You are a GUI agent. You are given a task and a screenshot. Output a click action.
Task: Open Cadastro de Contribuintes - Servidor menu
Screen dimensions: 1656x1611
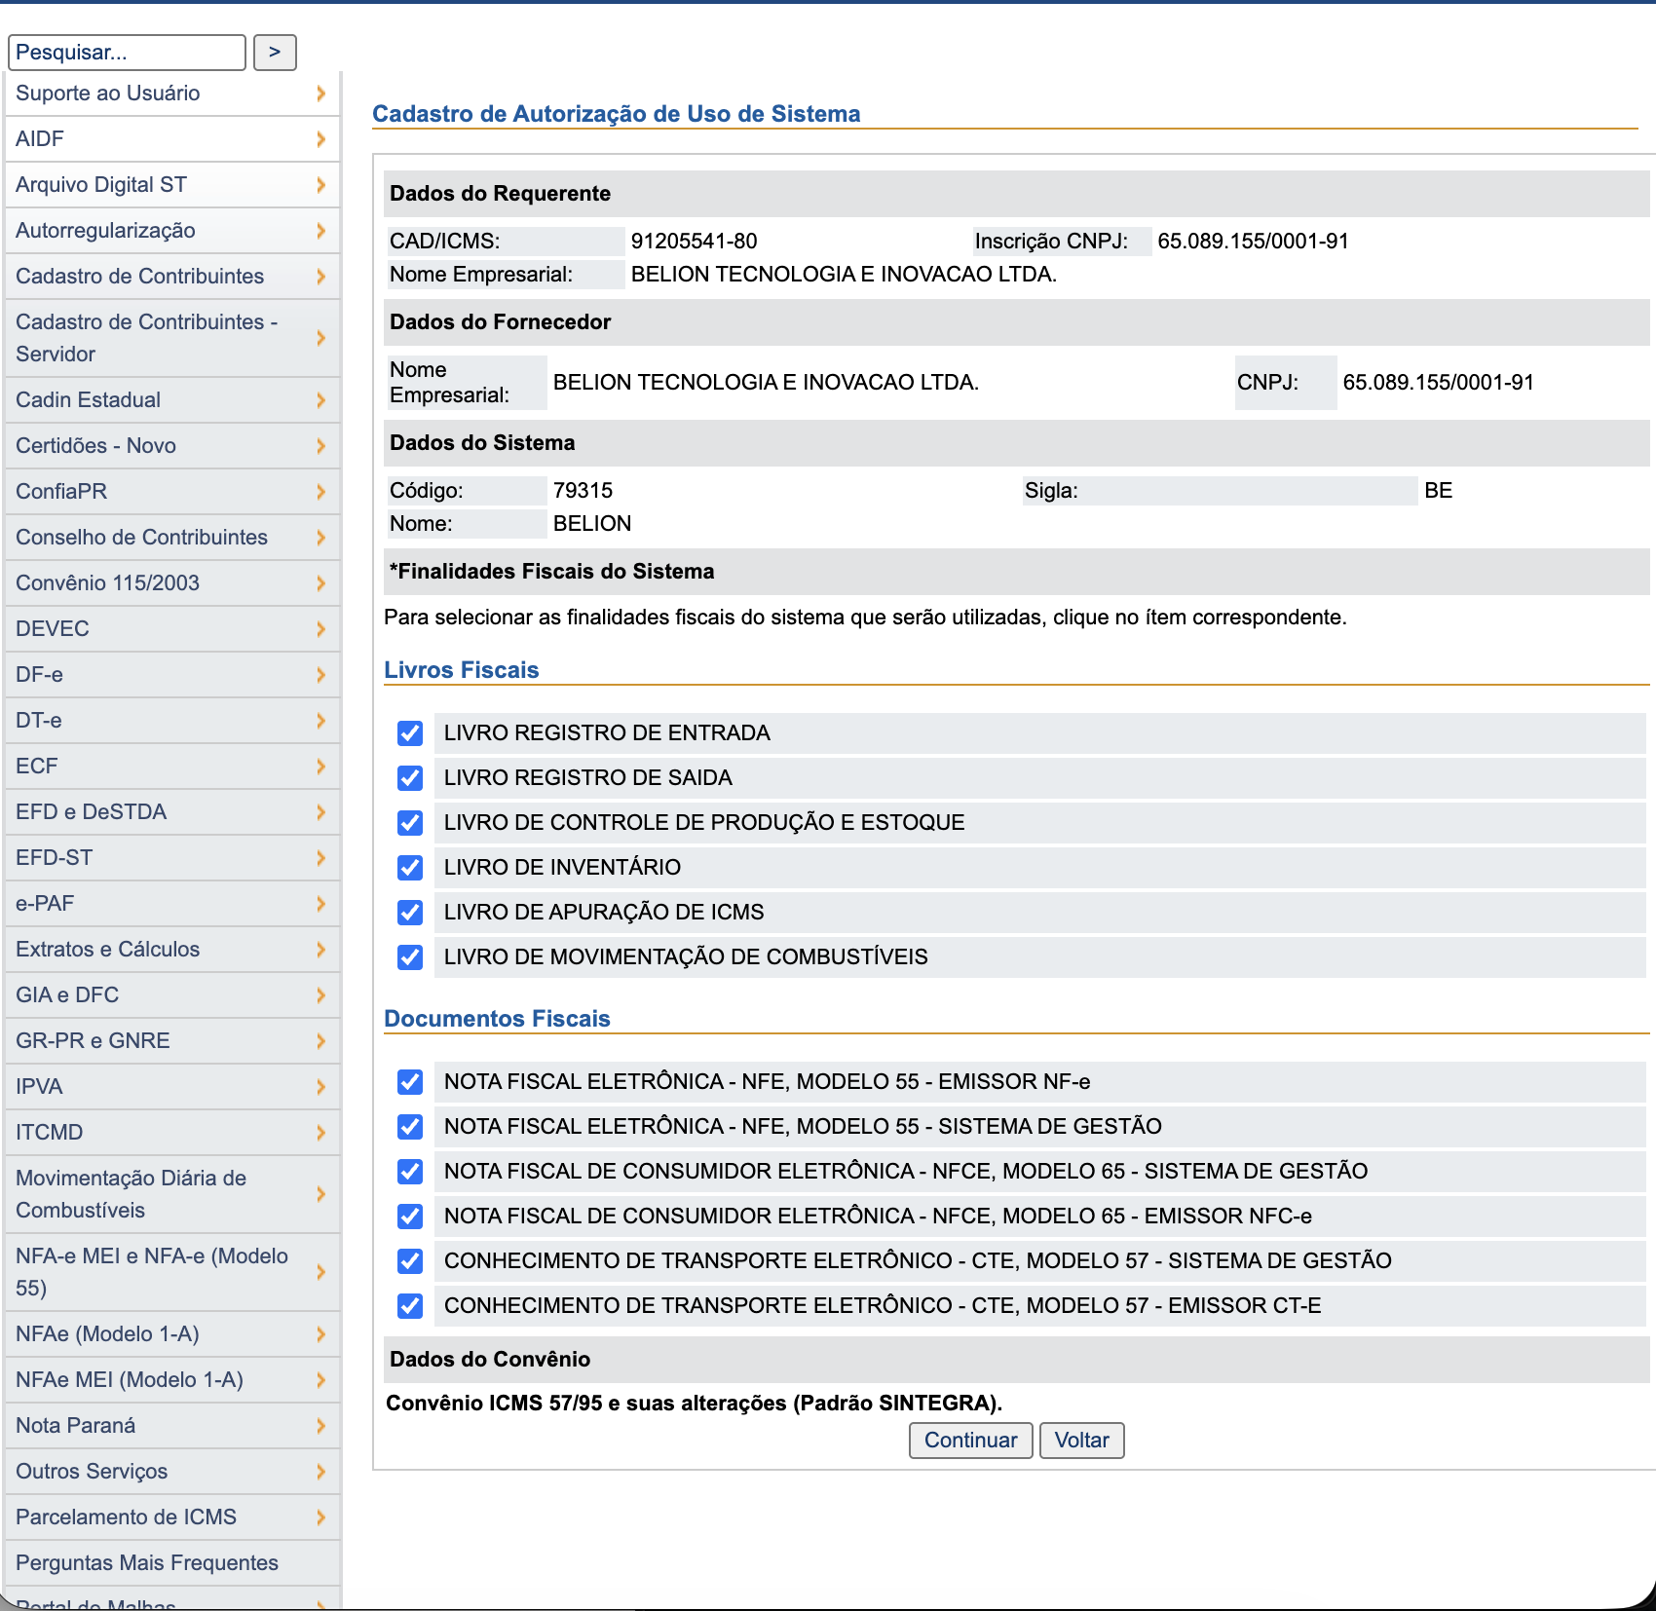pyautogui.click(x=172, y=338)
